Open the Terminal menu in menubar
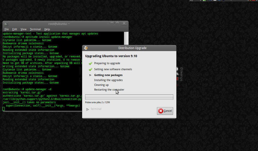The width and height of the screenshot is (258, 151). (35, 29)
